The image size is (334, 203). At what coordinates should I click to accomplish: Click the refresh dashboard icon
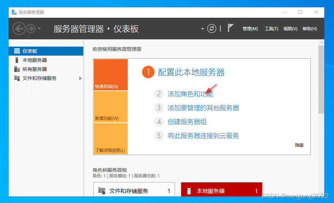coord(211,29)
